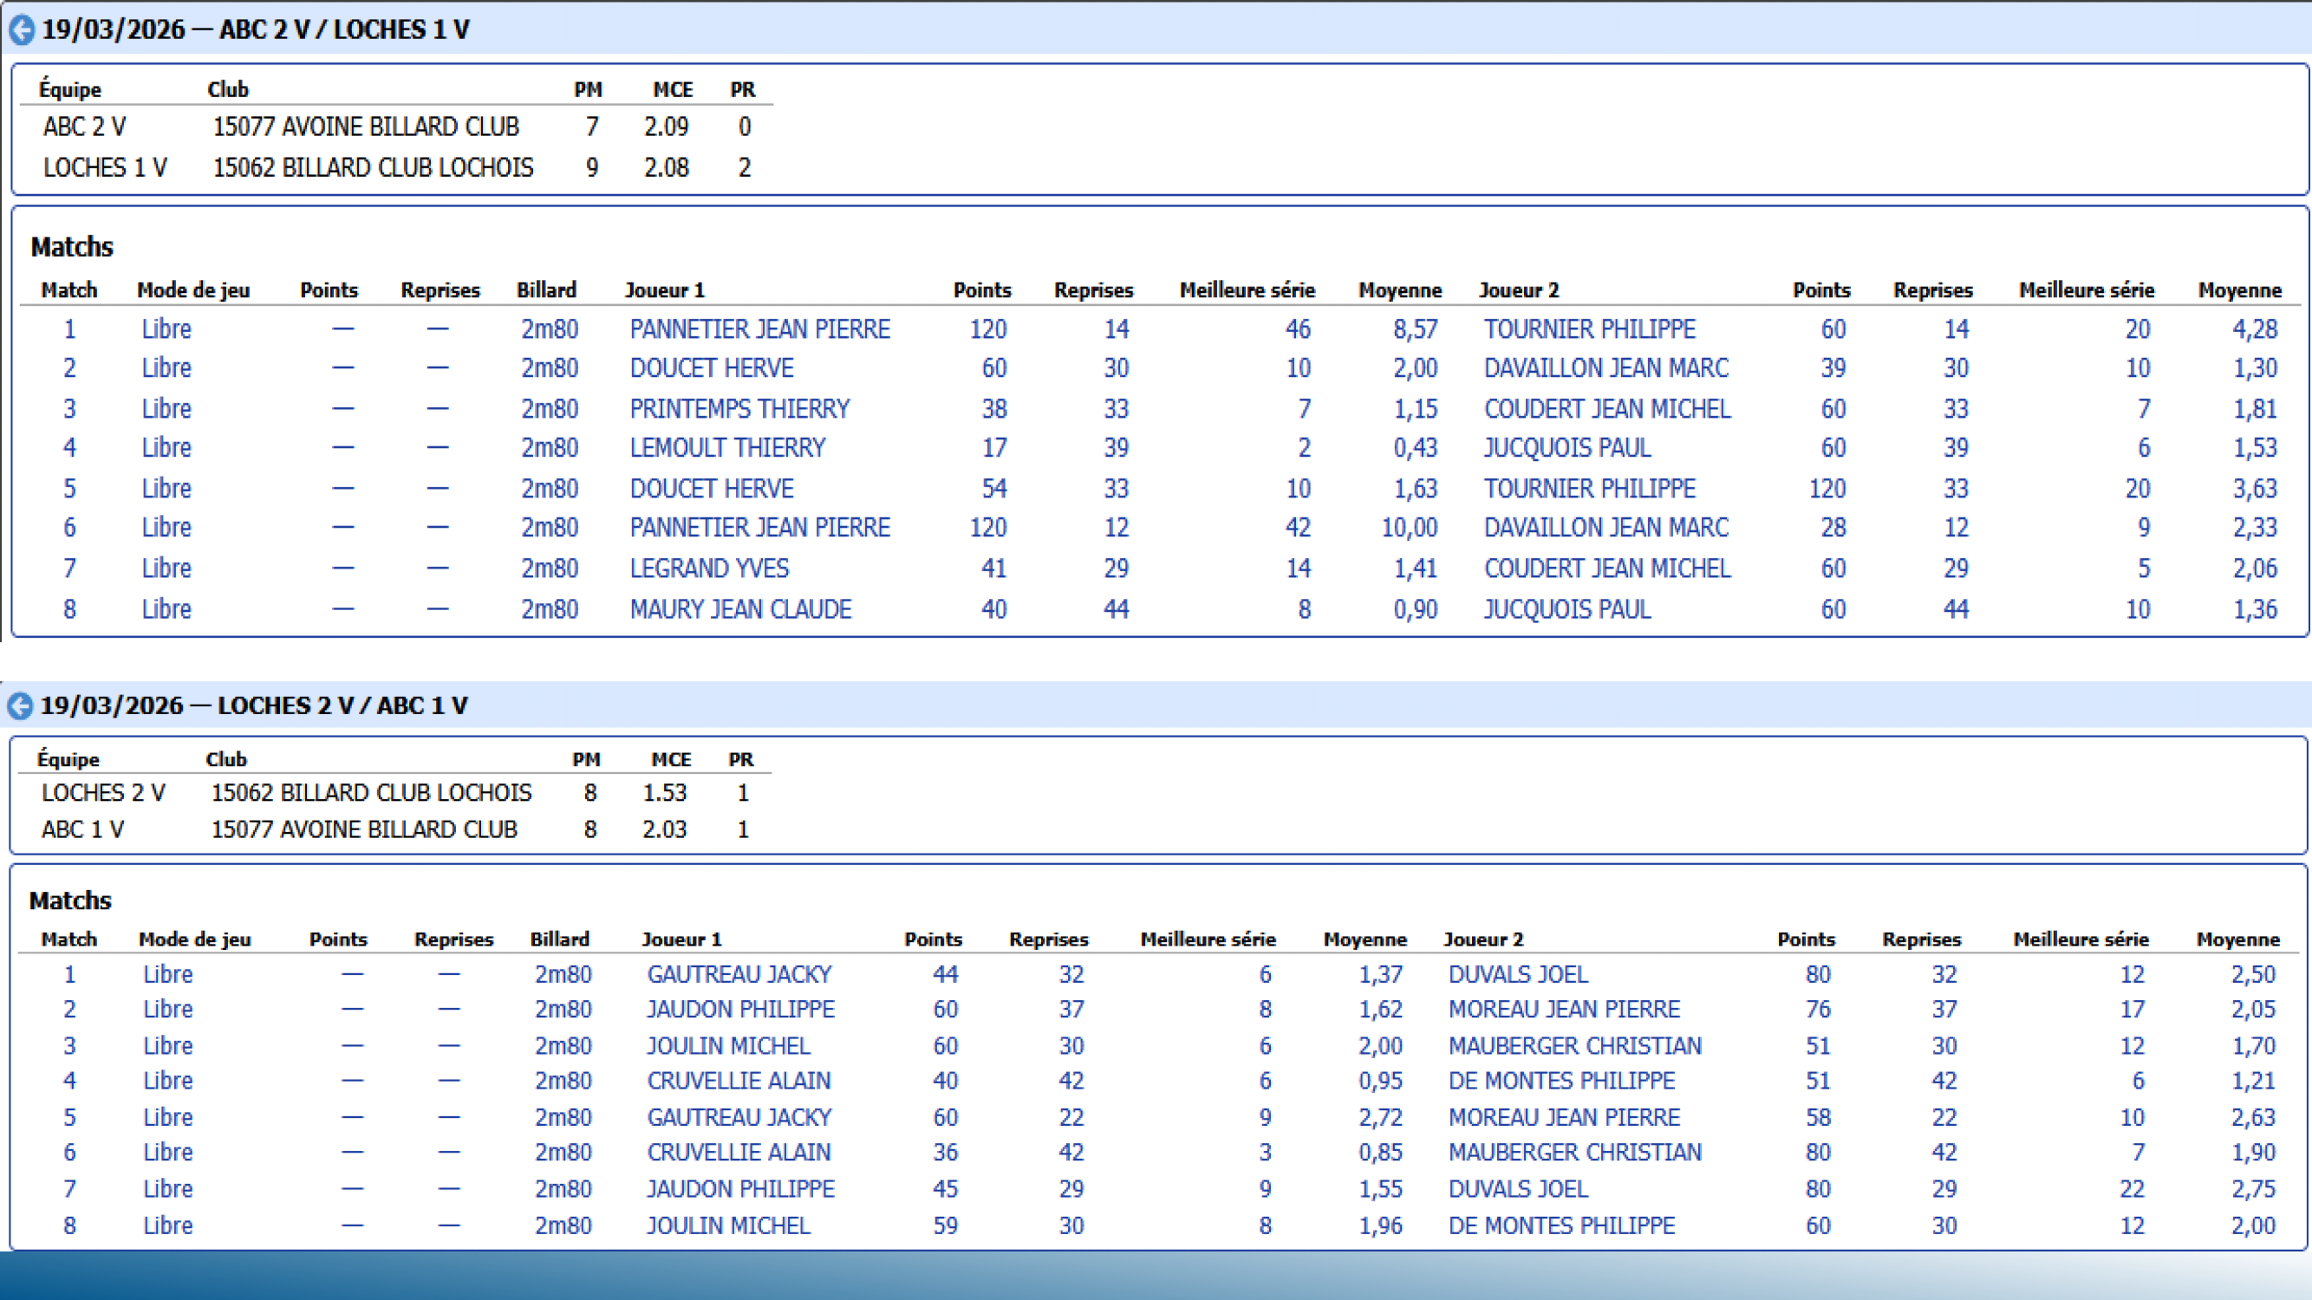Image resolution: width=2312 pixels, height=1300 pixels.
Task: Click back arrow beside LOCHES 2 V / ABC 1 V
Action: click(20, 706)
